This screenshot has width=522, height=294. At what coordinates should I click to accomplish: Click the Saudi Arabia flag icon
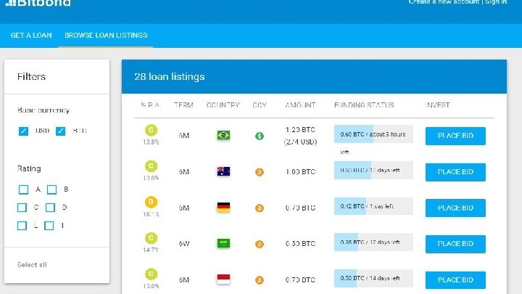223,243
